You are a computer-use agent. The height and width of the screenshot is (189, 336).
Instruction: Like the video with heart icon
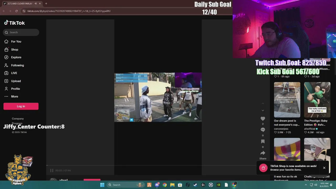point(263,119)
